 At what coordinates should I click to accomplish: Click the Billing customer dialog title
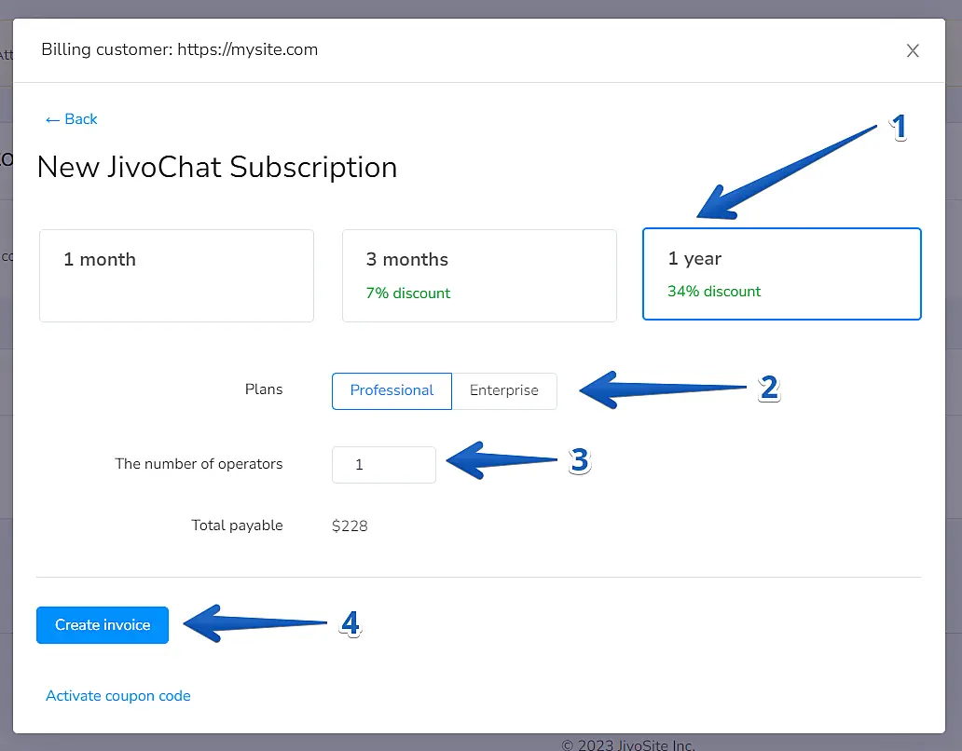(x=180, y=50)
